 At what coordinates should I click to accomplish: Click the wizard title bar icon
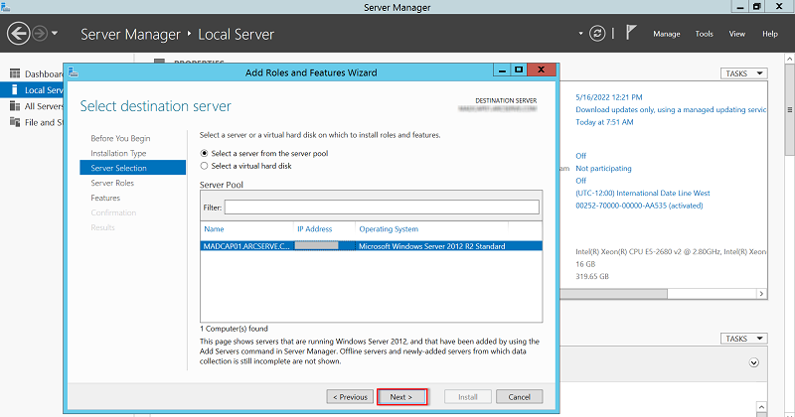click(73, 71)
